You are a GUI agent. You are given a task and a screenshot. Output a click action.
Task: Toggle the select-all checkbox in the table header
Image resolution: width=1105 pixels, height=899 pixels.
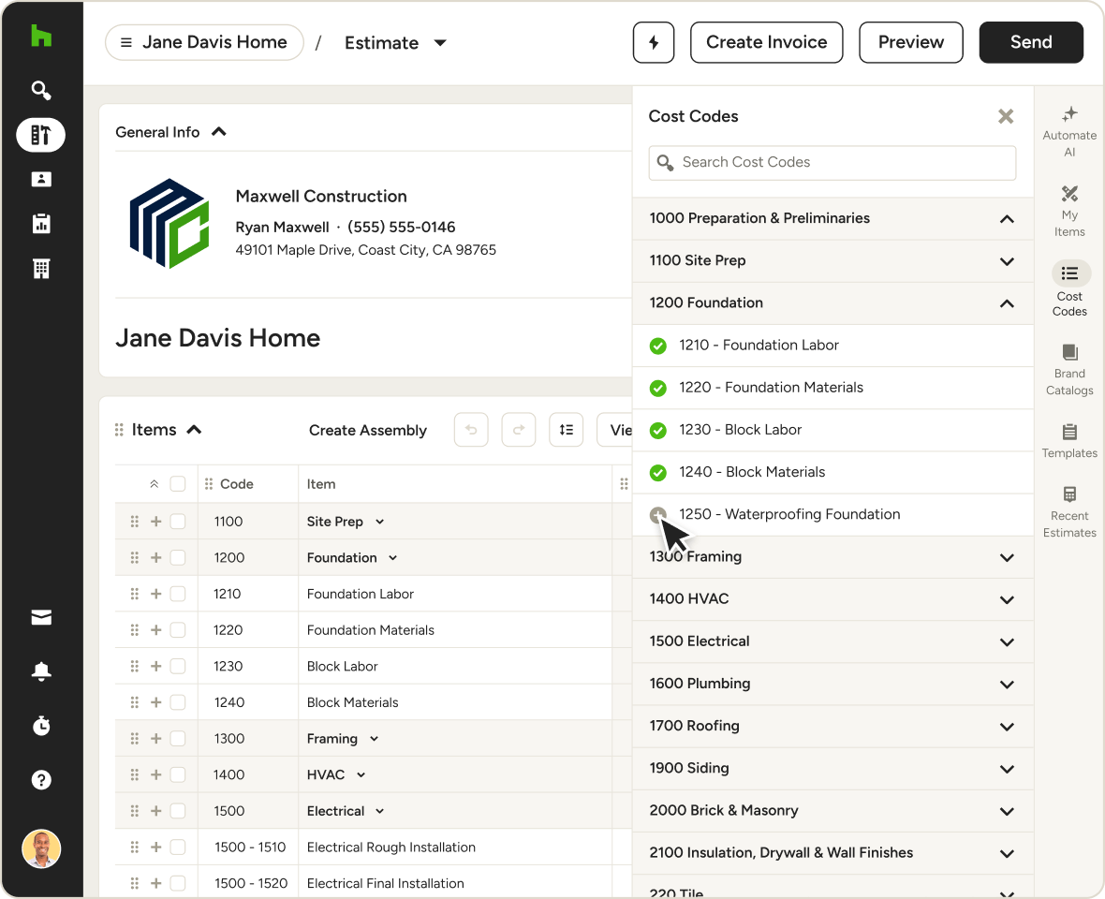pos(178,484)
